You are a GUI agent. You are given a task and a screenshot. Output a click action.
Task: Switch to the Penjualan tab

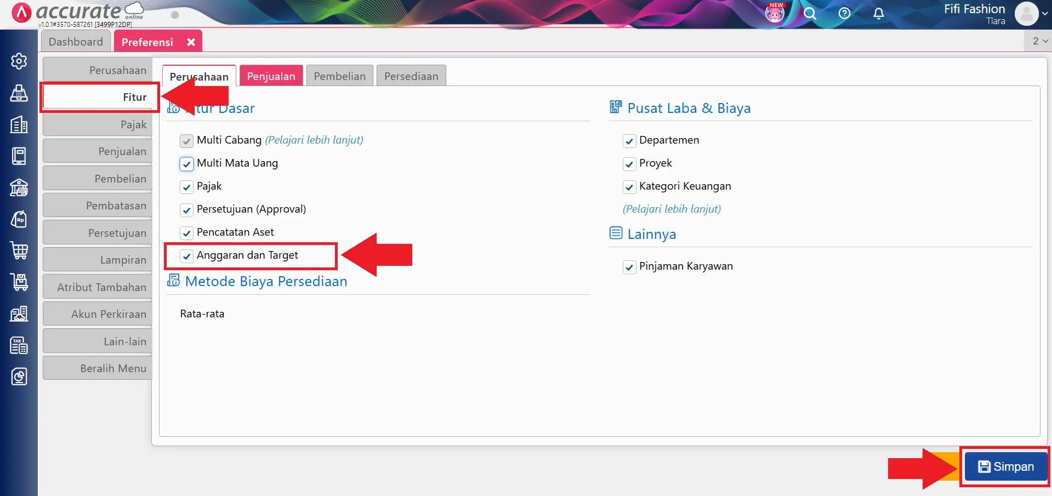[x=271, y=76]
